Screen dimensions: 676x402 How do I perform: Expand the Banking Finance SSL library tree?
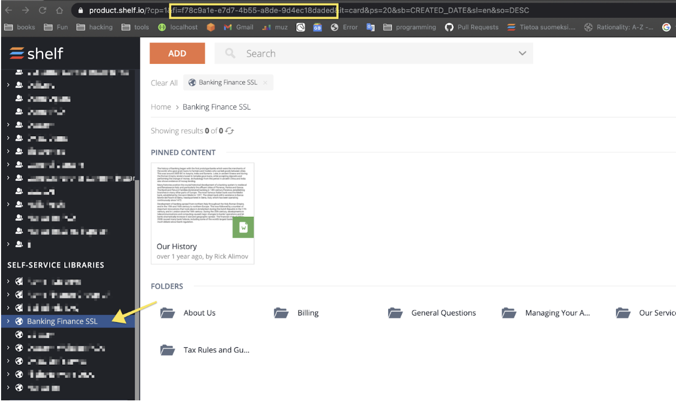8,321
